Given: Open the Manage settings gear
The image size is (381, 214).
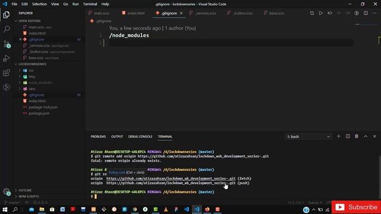Looking at the screenshot, I should [7, 191].
